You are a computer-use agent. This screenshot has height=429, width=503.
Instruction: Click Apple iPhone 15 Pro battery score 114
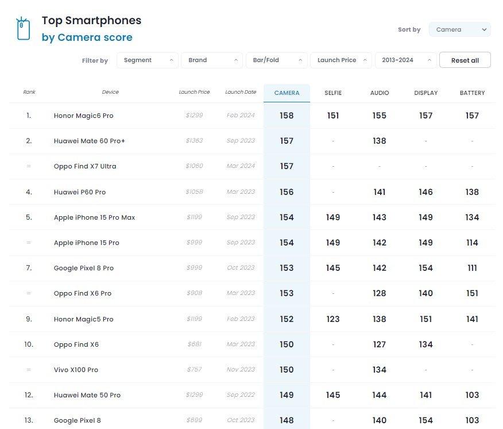click(472, 243)
